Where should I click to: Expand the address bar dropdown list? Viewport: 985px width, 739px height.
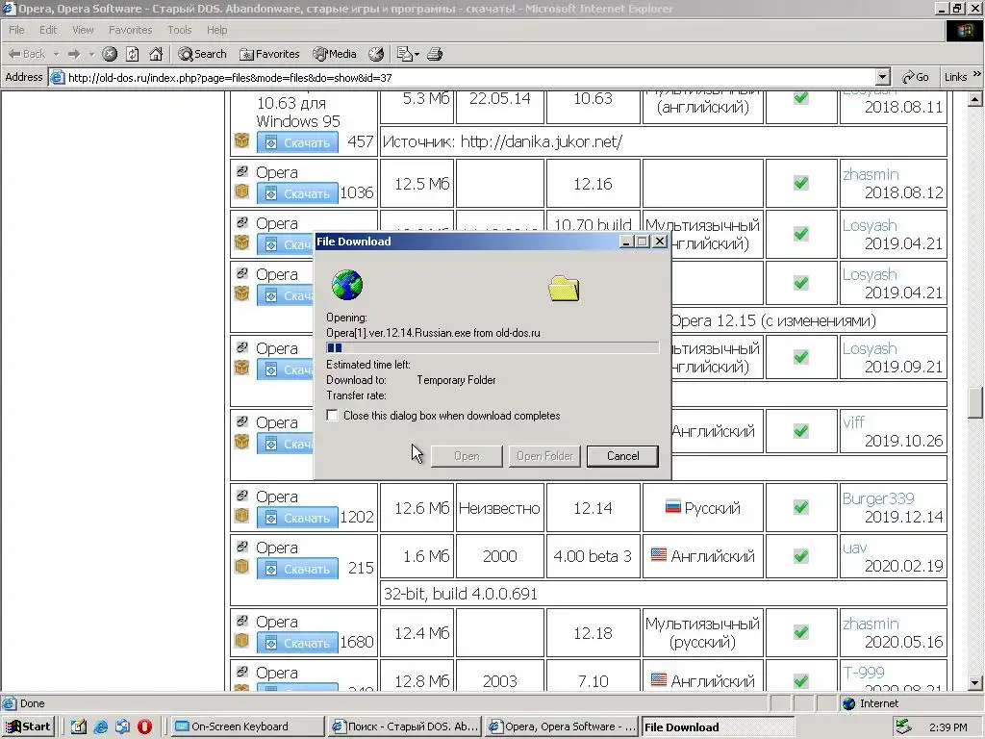click(883, 77)
